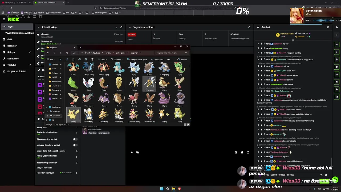Open Kick hamburger menu
The width and height of the screenshot is (341, 192).
click(4, 19)
